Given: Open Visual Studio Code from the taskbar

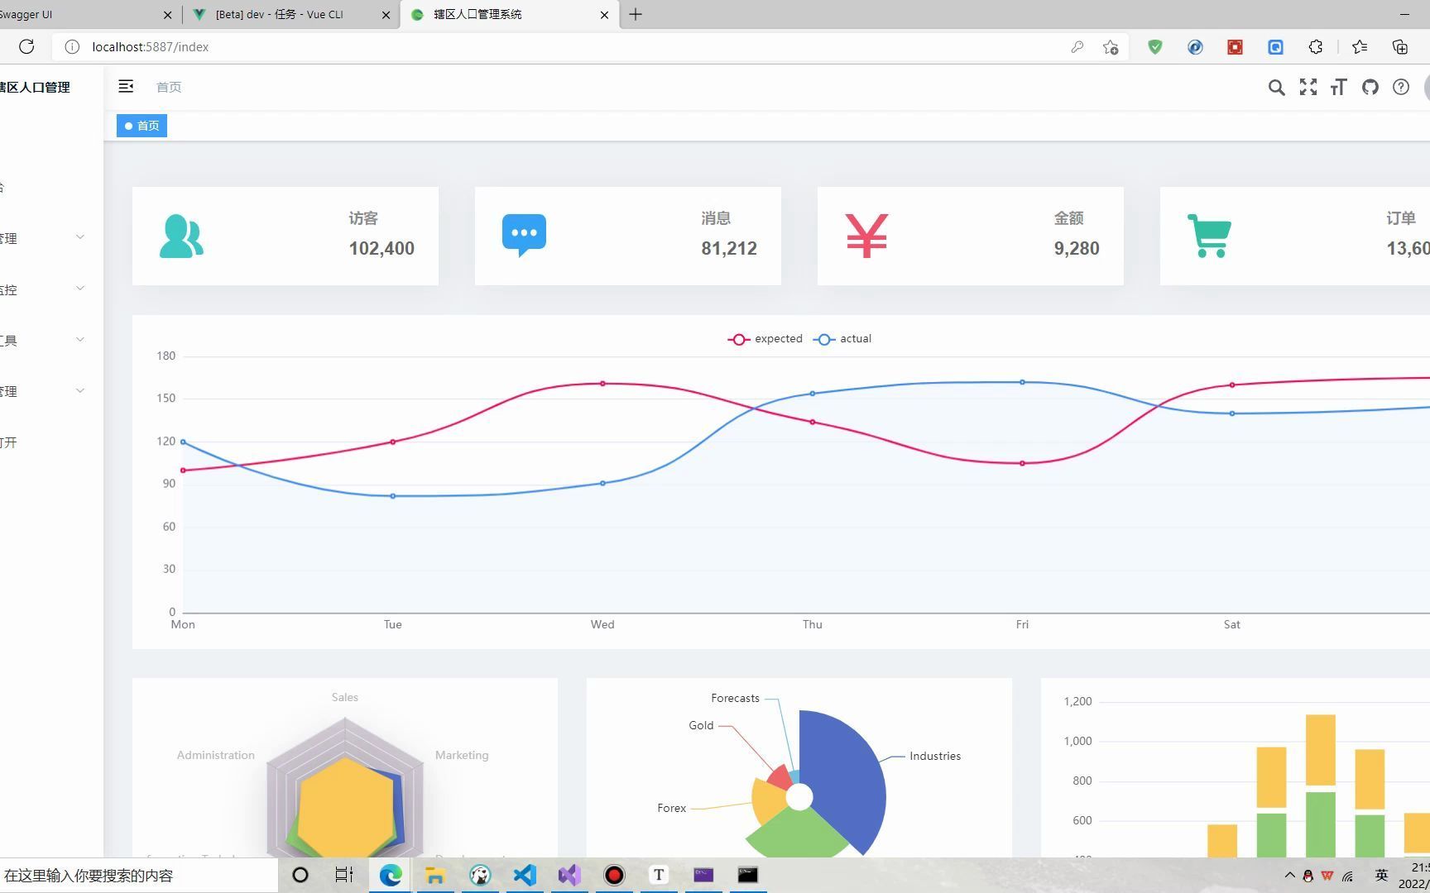Looking at the screenshot, I should [x=525, y=875].
